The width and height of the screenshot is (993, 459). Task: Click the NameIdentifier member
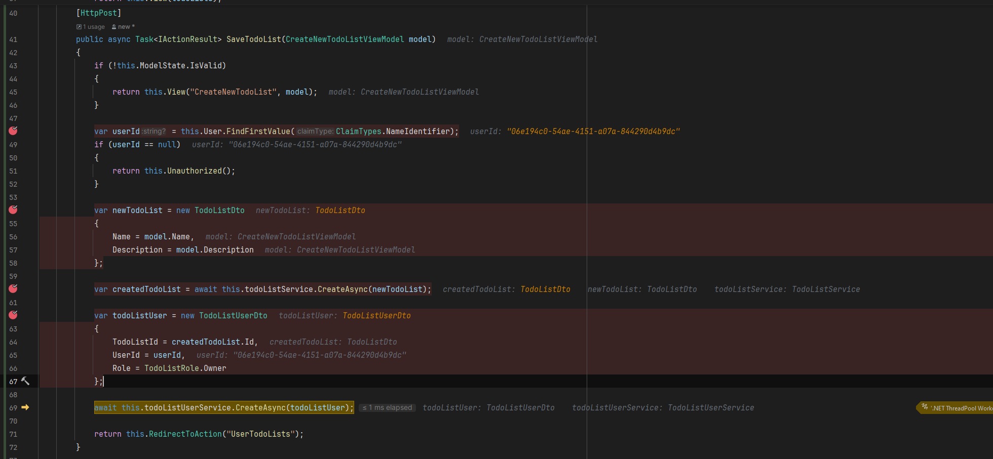tap(418, 132)
